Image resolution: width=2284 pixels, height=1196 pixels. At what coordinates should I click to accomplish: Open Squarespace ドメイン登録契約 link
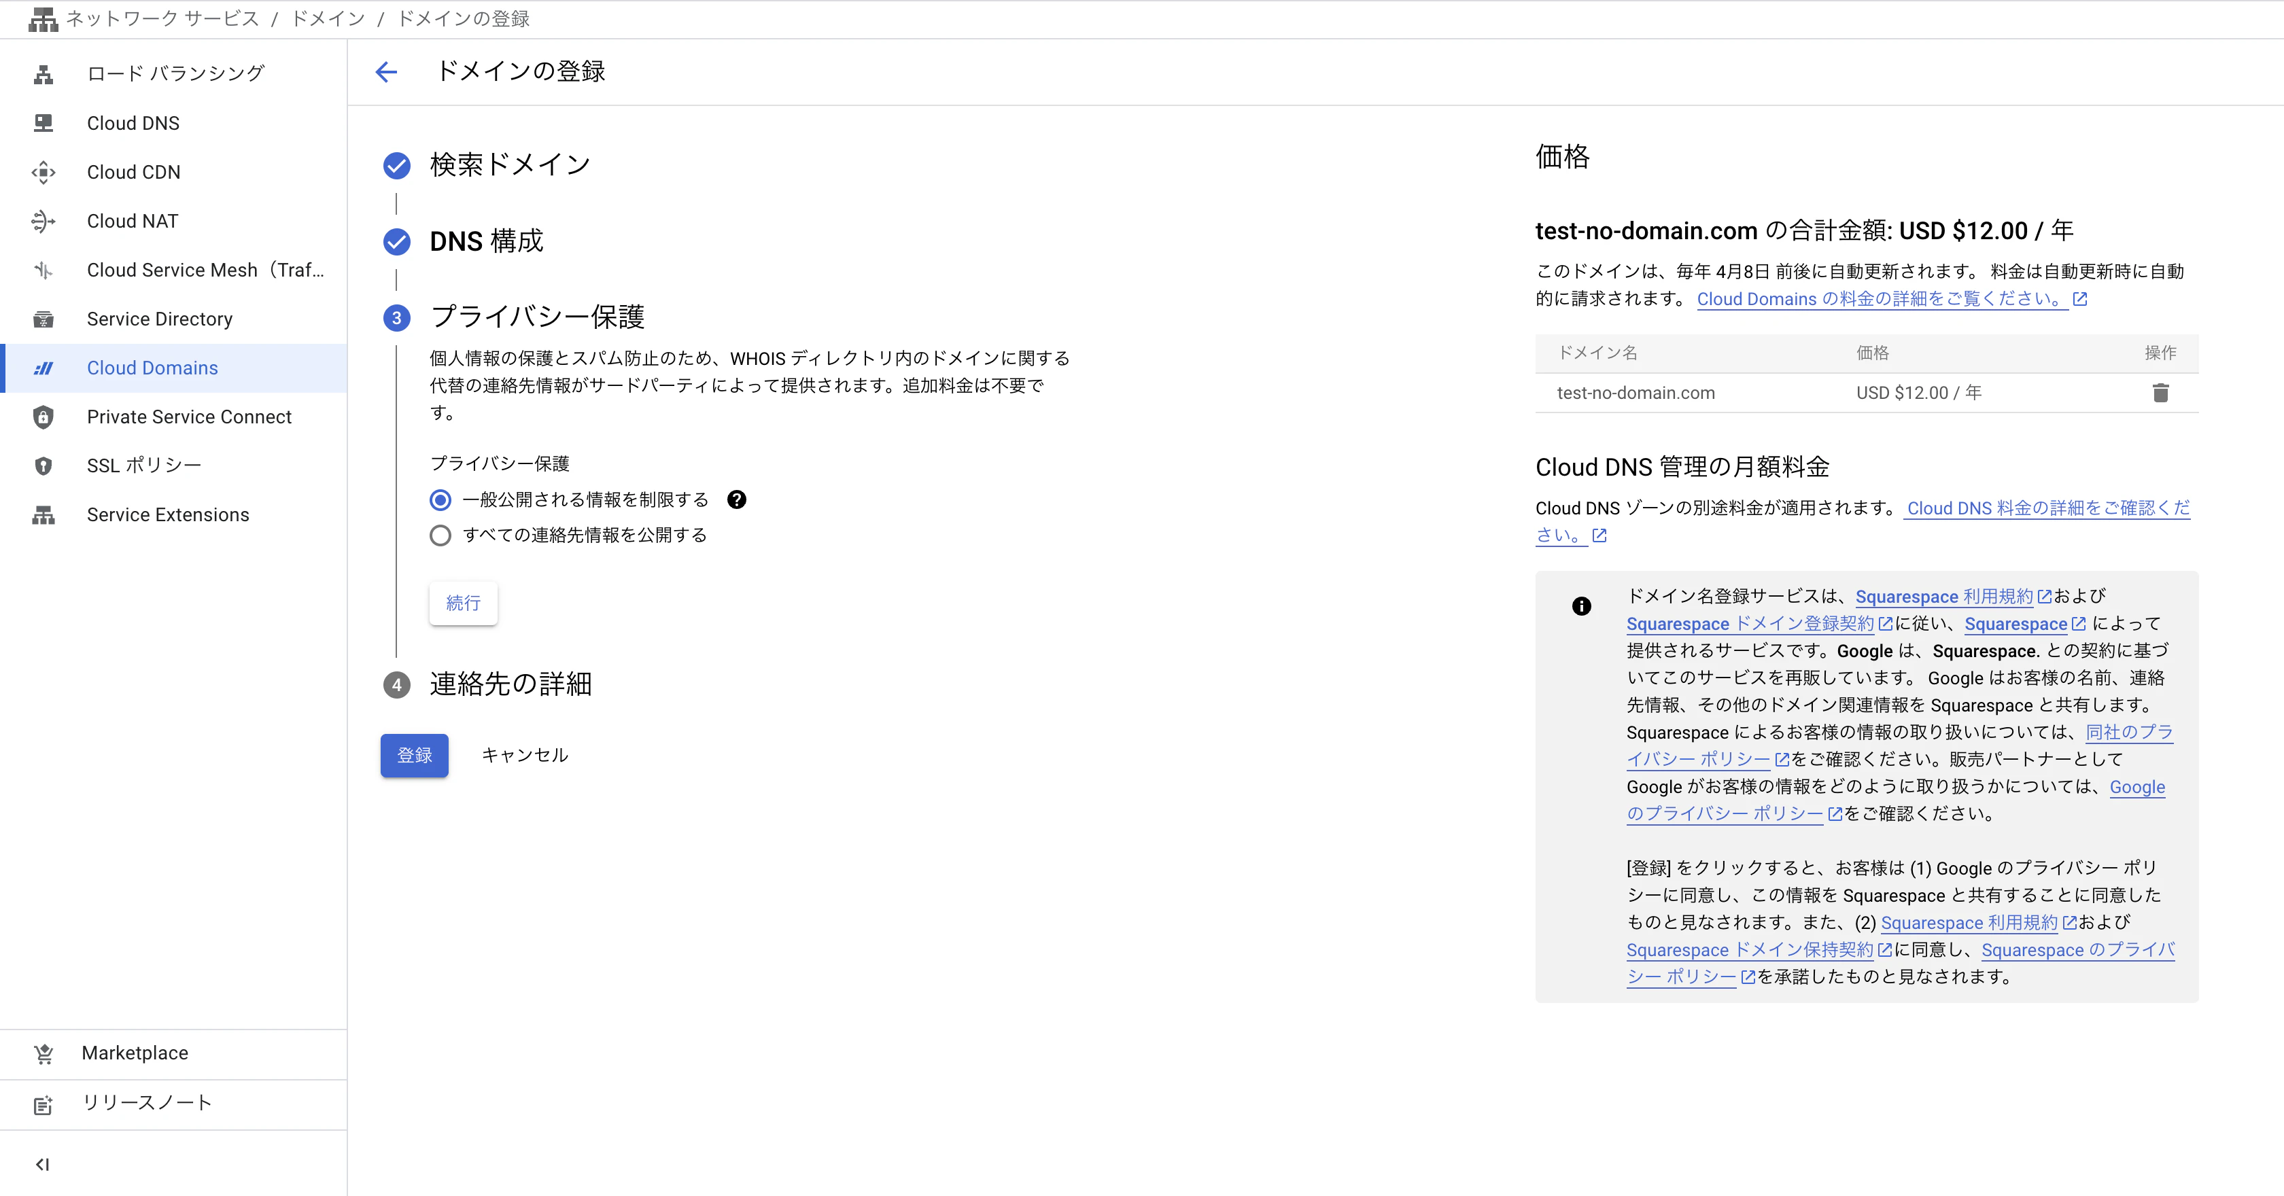[x=1749, y=624]
